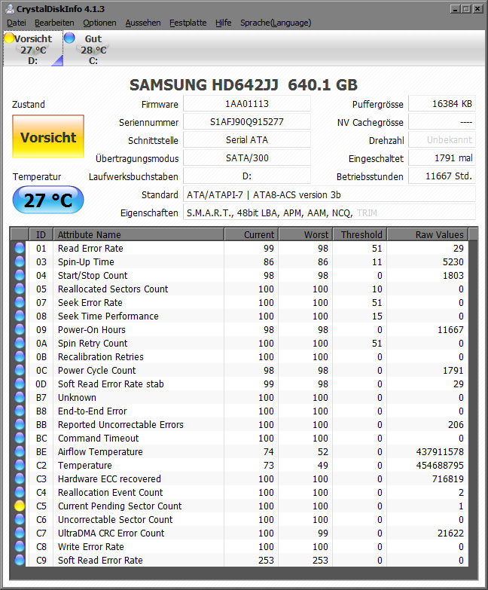Click the serial number field S1AFJ90Q915277
This screenshot has width=488, height=590.
(x=246, y=122)
